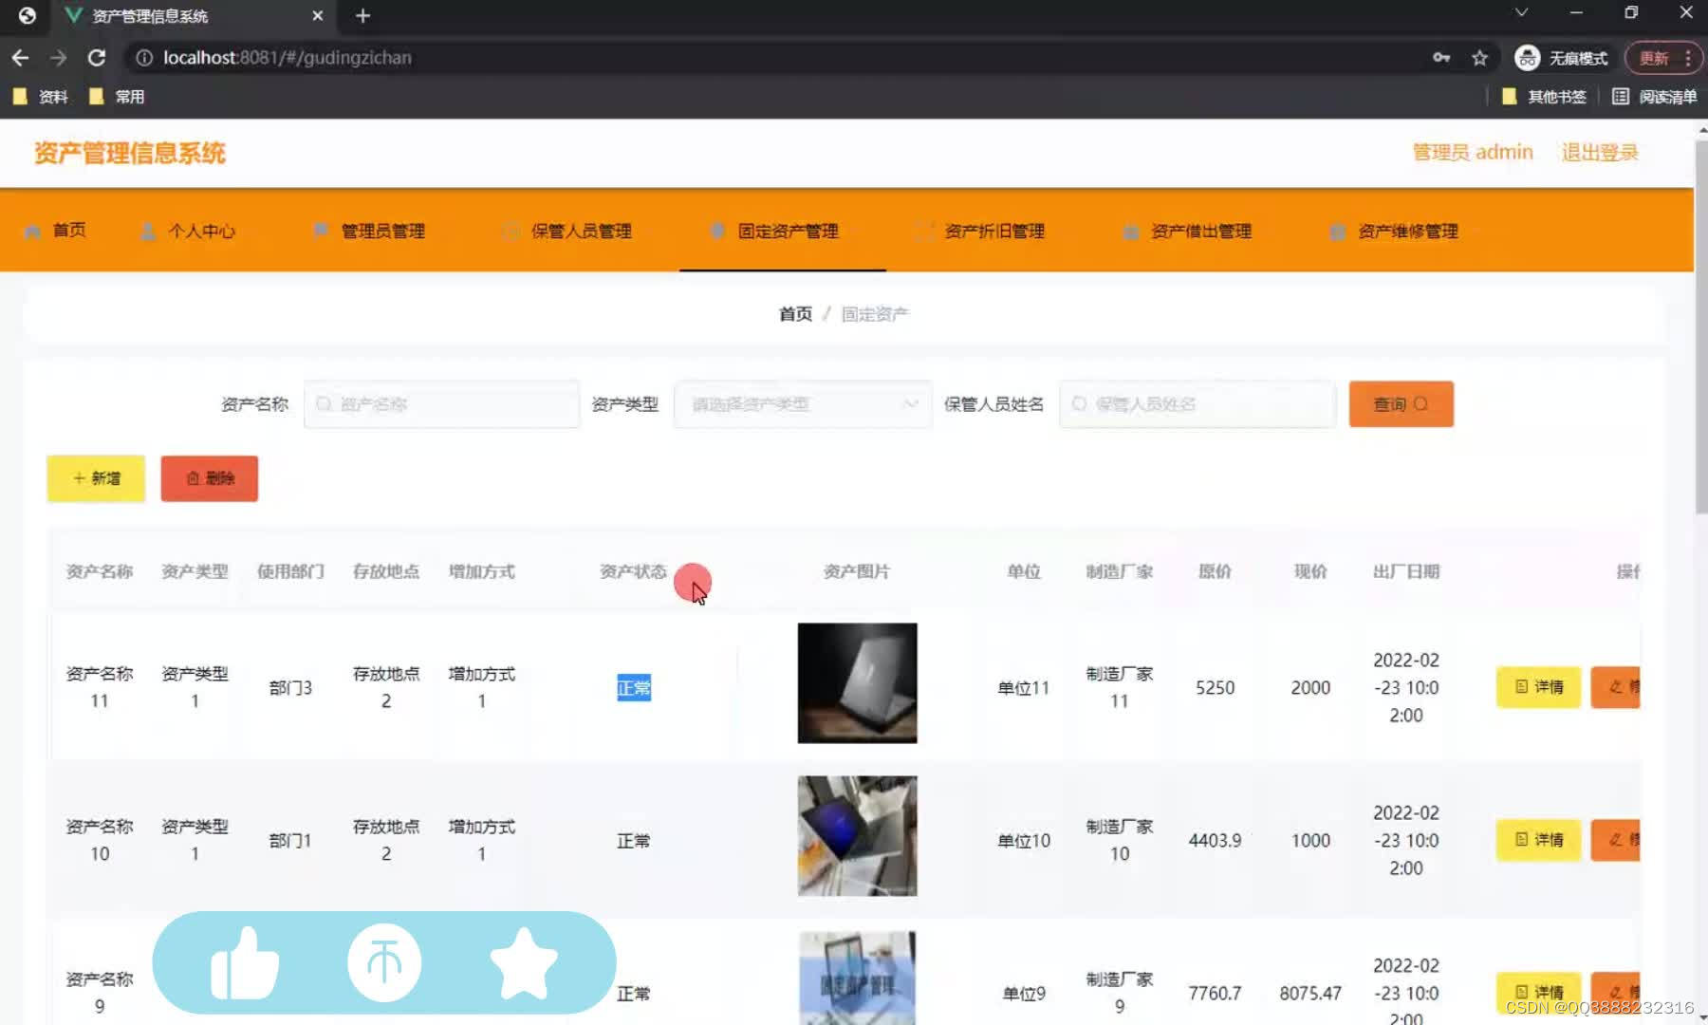Click the 查询 search button
This screenshot has height=1025, width=1708.
point(1401,404)
